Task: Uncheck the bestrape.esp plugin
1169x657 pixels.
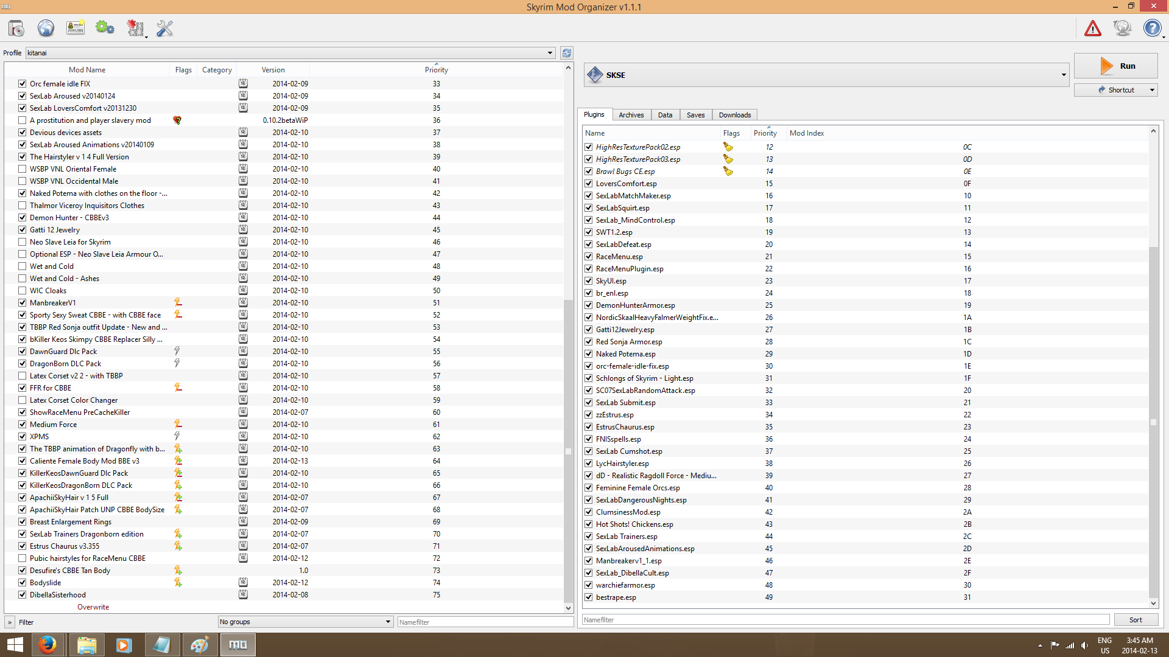Action: pos(589,597)
